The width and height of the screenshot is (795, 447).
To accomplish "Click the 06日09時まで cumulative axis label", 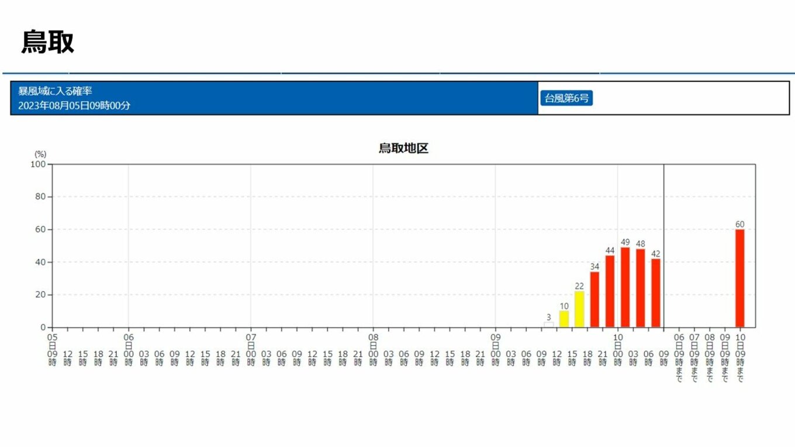I will click(679, 358).
